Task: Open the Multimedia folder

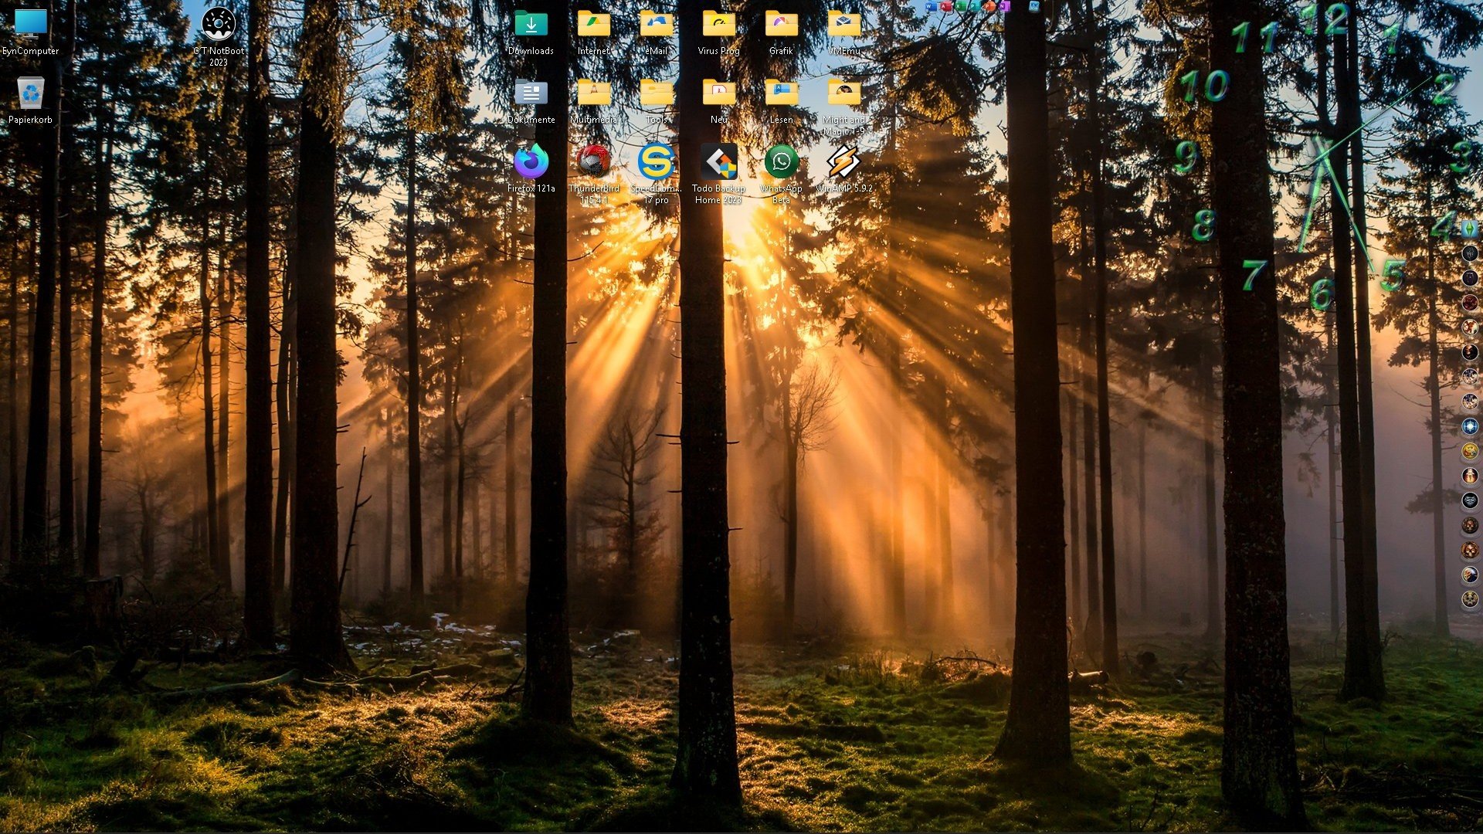Action: (593, 93)
